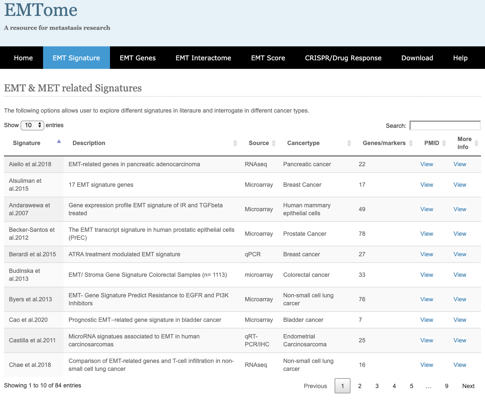485x400 pixels.
Task: View PMID for Castilla et al.2011
Action: [427, 340]
